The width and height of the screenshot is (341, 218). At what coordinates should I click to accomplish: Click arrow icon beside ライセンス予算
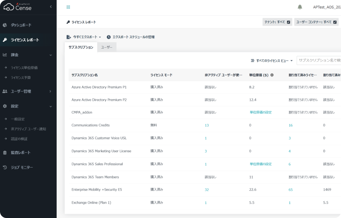(x=6, y=77)
